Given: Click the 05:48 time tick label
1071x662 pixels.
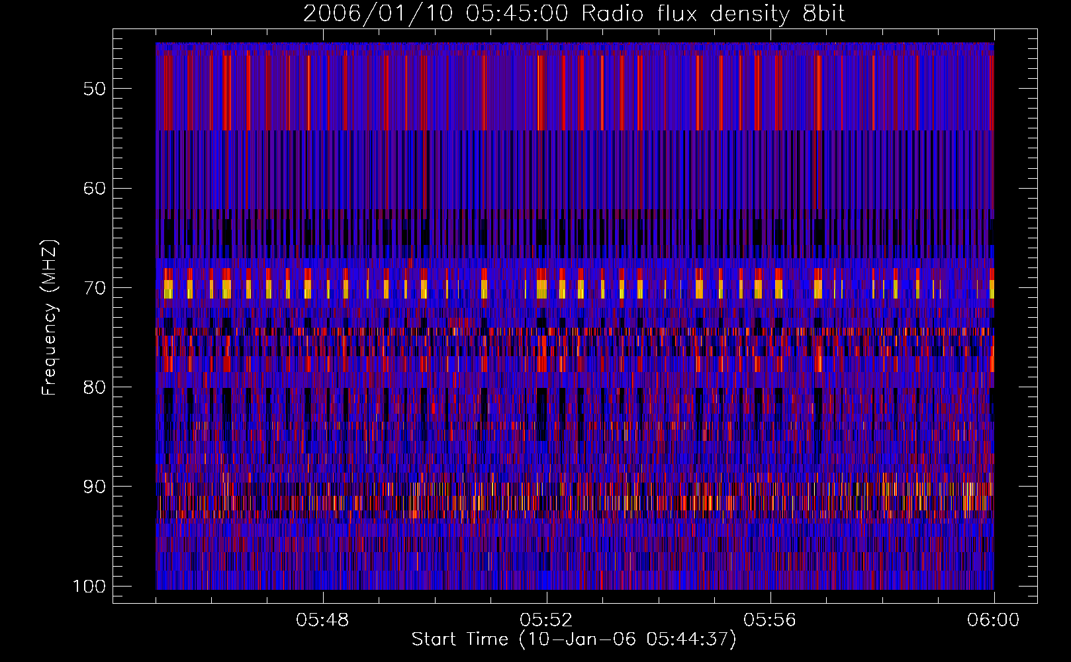Looking at the screenshot, I should pos(322,620).
